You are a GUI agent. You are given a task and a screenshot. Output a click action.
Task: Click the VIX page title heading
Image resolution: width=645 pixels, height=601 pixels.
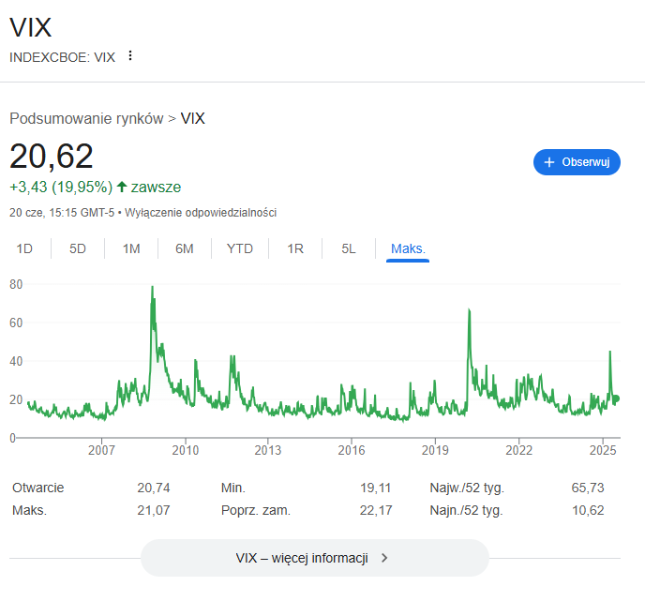31,28
